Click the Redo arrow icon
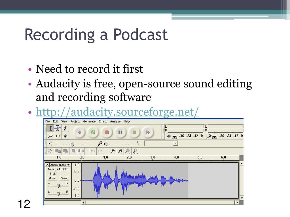 click(100, 151)
